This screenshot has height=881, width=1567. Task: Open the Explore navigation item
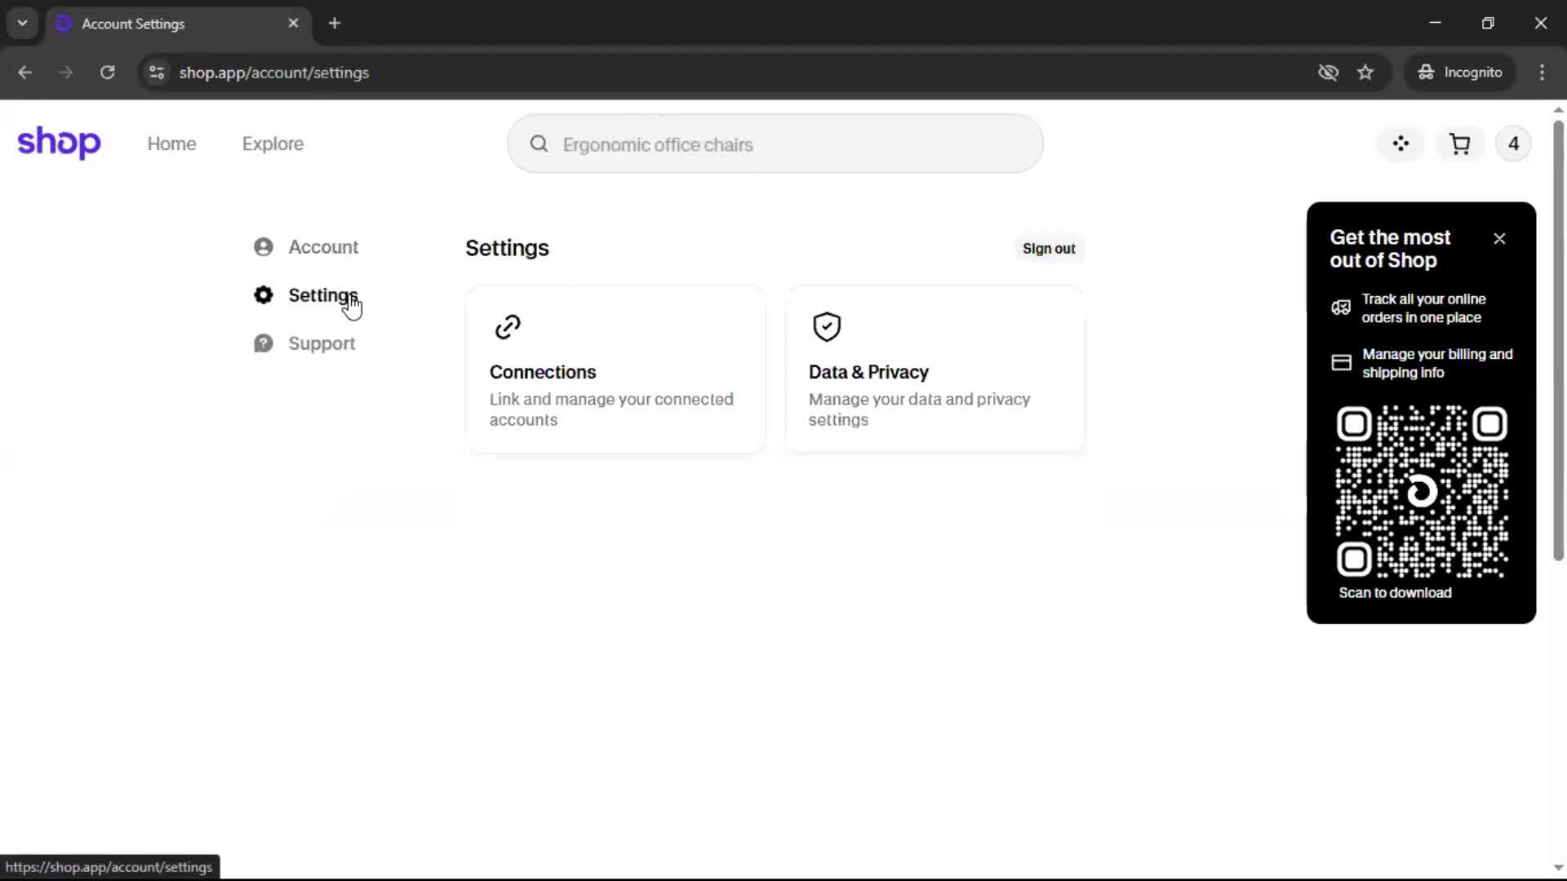[273, 144]
